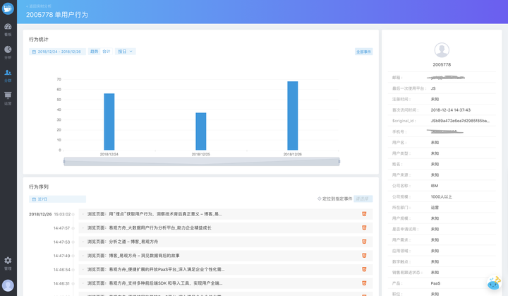The width and height of the screenshot is (508, 296).
Task: Click the event '易观方舟_支持多种前后端SDK' row
Action: point(226,283)
